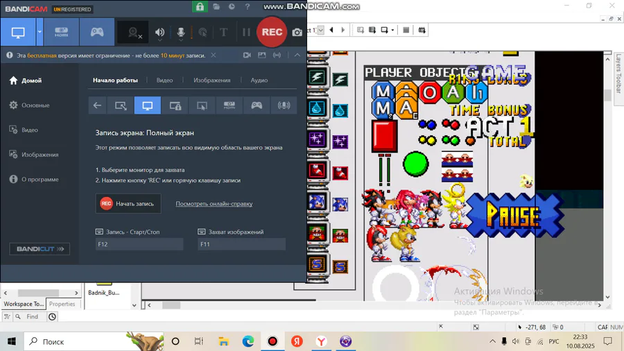Select gamepad mode in mode row
This screenshot has width=624, height=351.
pyautogui.click(x=257, y=105)
